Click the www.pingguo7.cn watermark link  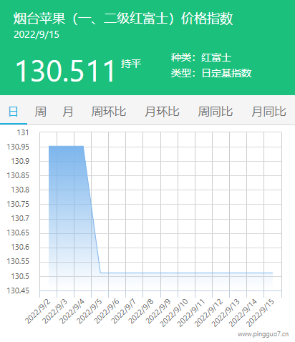coord(263,334)
